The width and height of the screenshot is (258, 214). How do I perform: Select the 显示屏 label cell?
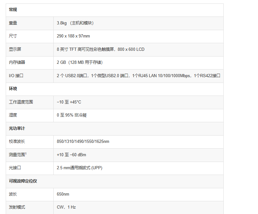(15, 49)
